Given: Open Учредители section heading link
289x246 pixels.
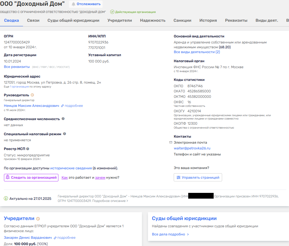Looking at the screenshot, I should [19, 219].
